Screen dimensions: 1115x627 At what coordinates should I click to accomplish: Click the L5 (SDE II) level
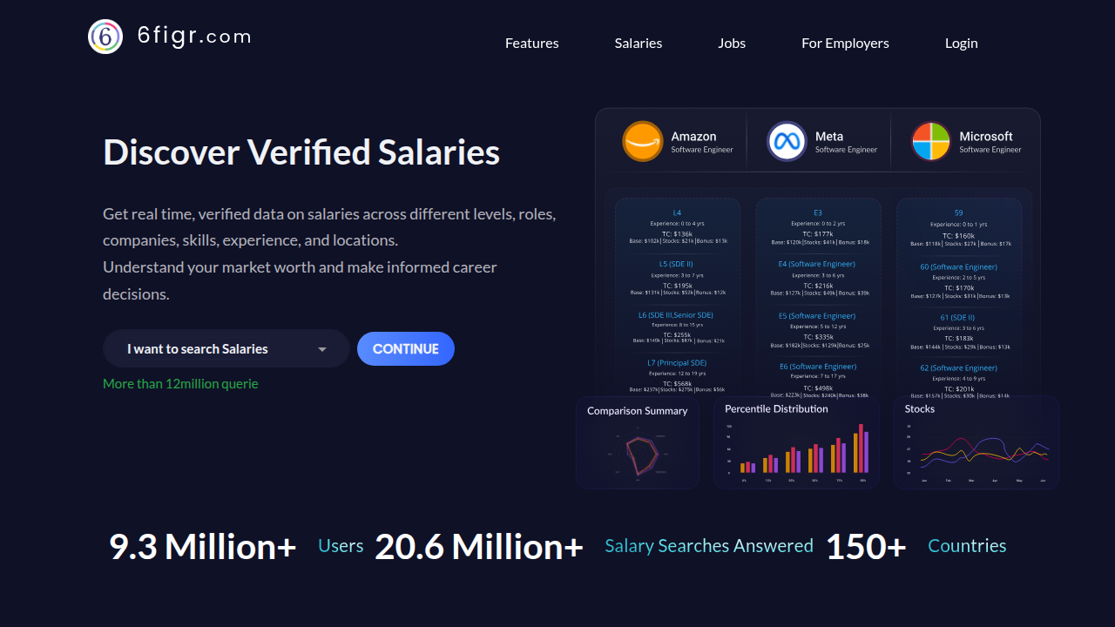click(676, 263)
